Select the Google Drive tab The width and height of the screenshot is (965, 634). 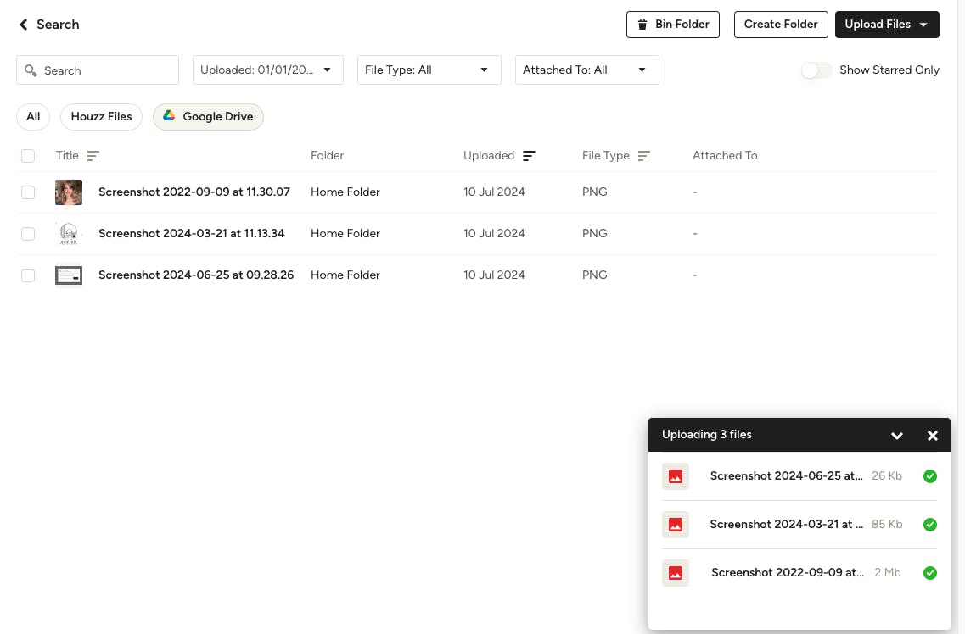(208, 117)
